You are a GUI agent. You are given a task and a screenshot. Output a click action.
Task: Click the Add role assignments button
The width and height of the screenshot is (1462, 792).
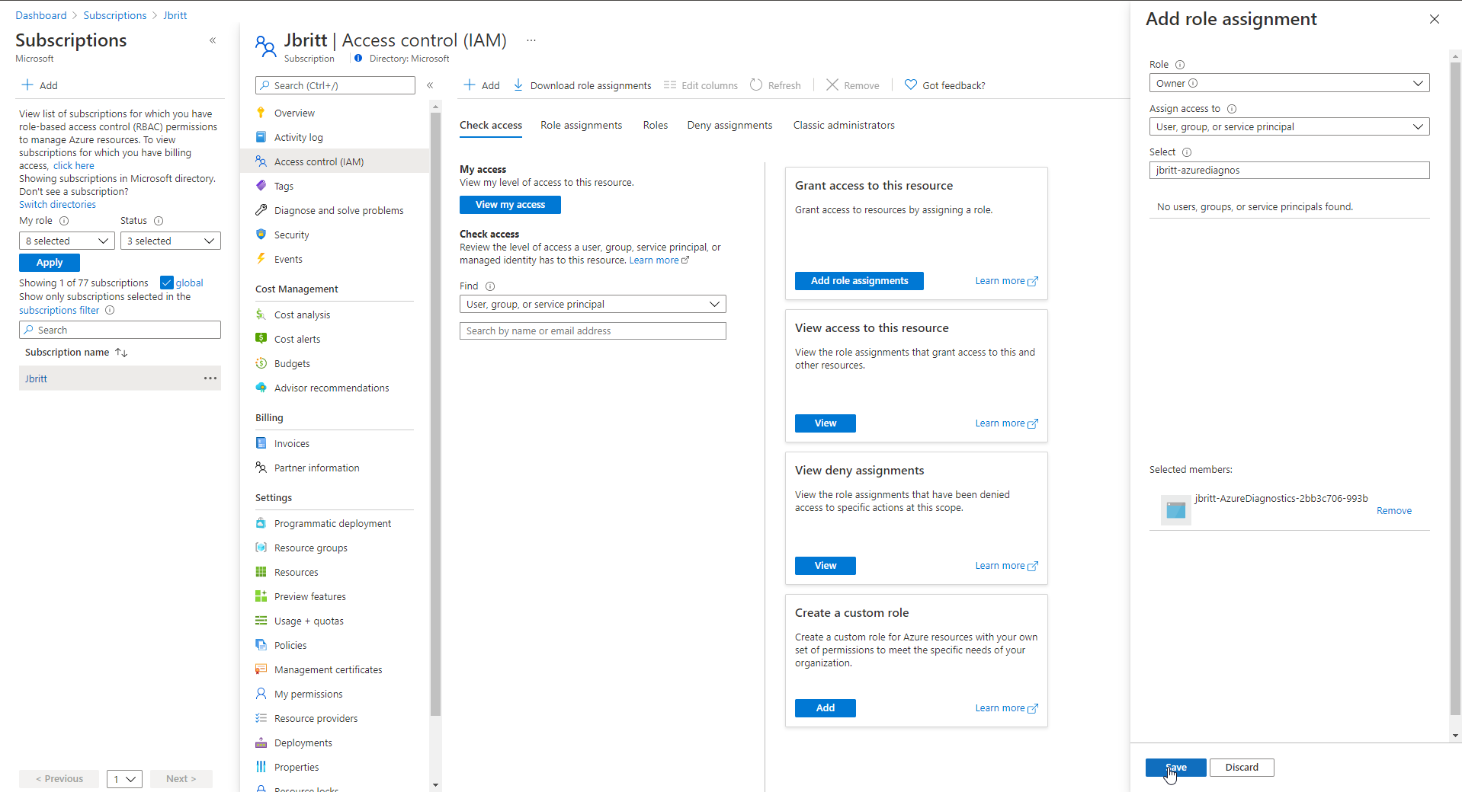click(x=859, y=281)
